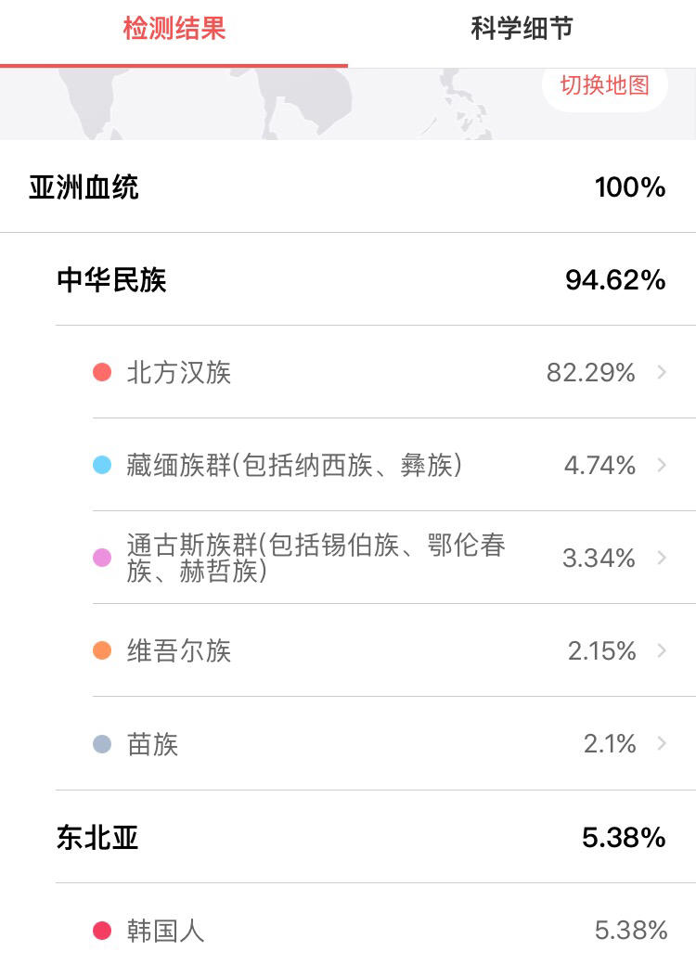Click the crimson dot beside 韩国人
The width and height of the screenshot is (696, 964).
(x=102, y=931)
